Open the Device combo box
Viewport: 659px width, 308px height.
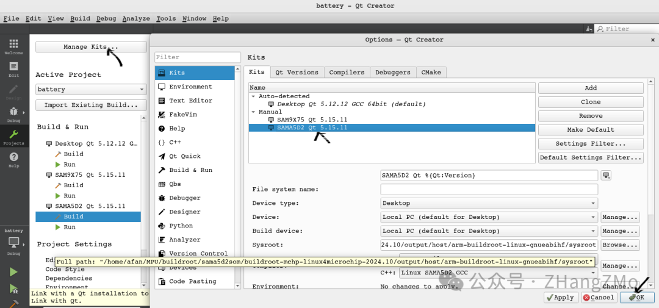click(x=489, y=217)
